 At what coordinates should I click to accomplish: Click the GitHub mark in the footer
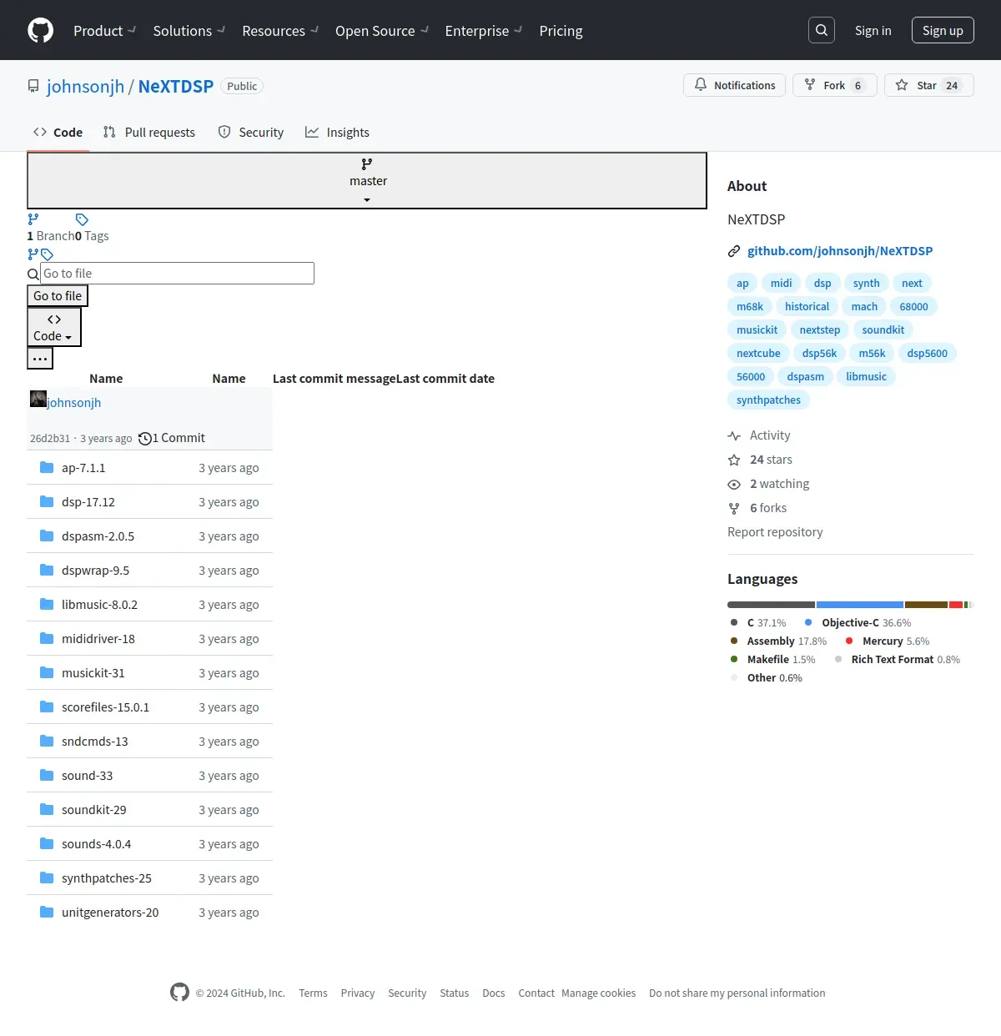tap(179, 992)
